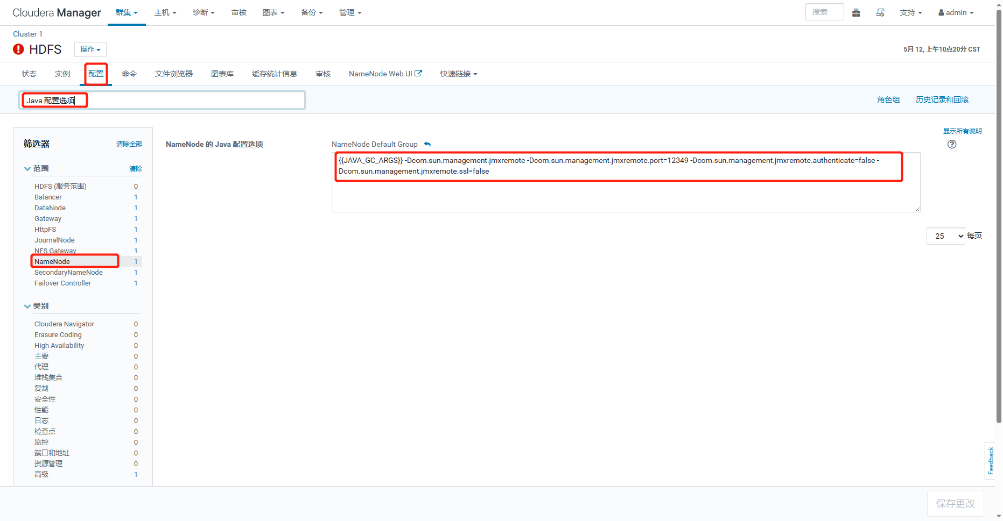The image size is (1003, 521).
Task: Click the briefcase parcels icon in top bar
Action: click(x=856, y=12)
